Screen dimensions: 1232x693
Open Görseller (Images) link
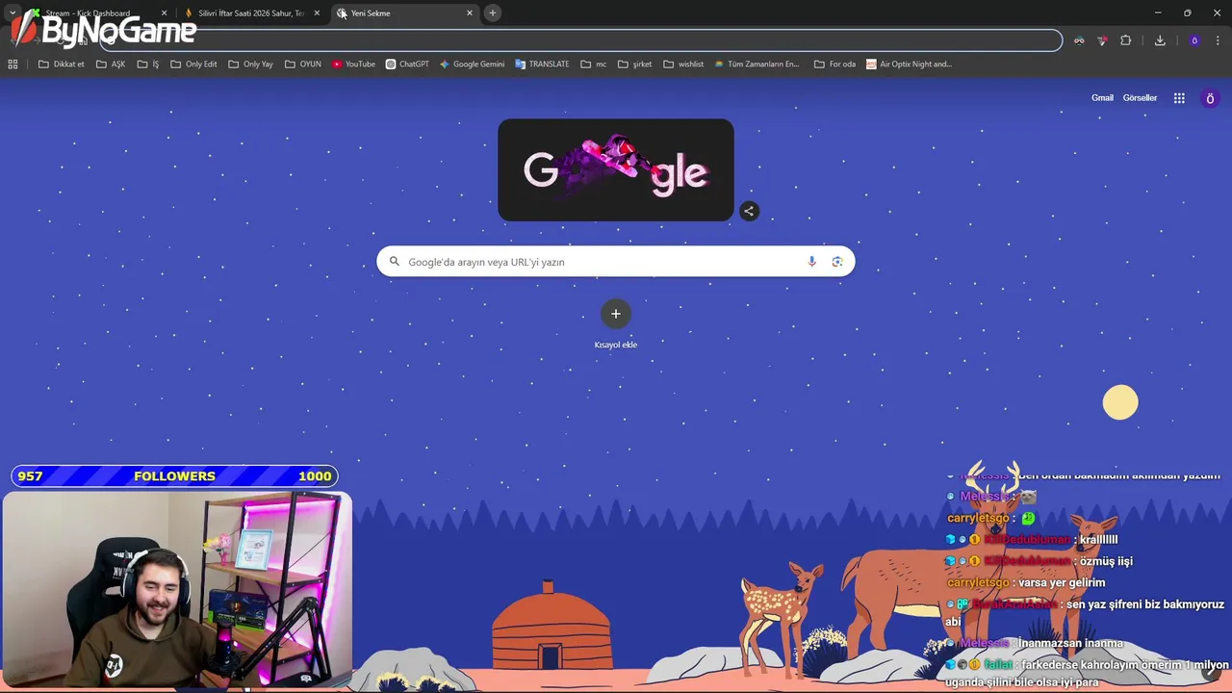(1140, 98)
